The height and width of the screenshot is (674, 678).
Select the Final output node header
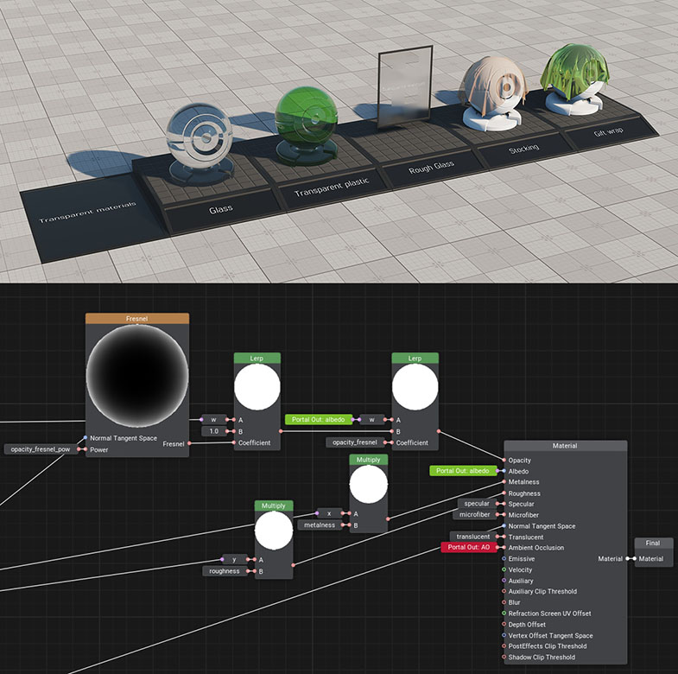(x=652, y=543)
